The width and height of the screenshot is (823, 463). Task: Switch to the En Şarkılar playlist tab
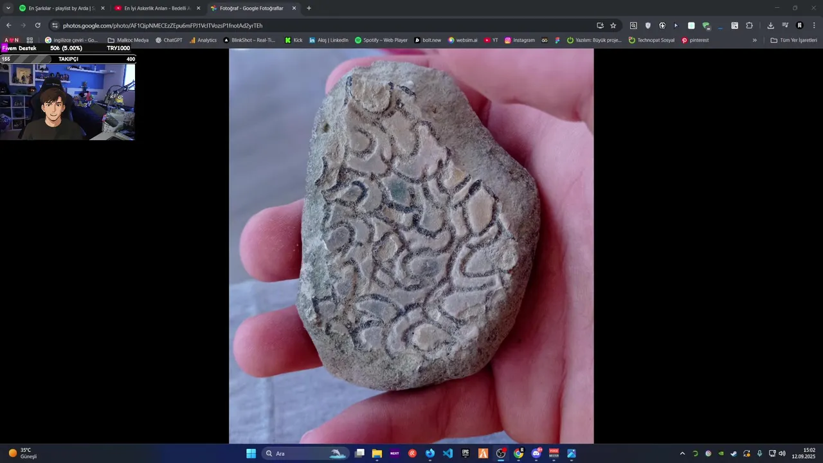coord(62,8)
